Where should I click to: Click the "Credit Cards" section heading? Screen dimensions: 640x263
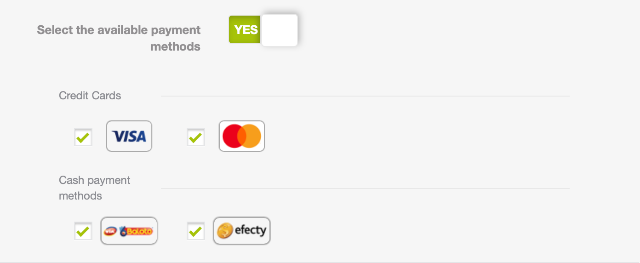[x=90, y=96]
